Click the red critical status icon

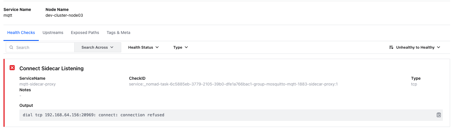12,68
